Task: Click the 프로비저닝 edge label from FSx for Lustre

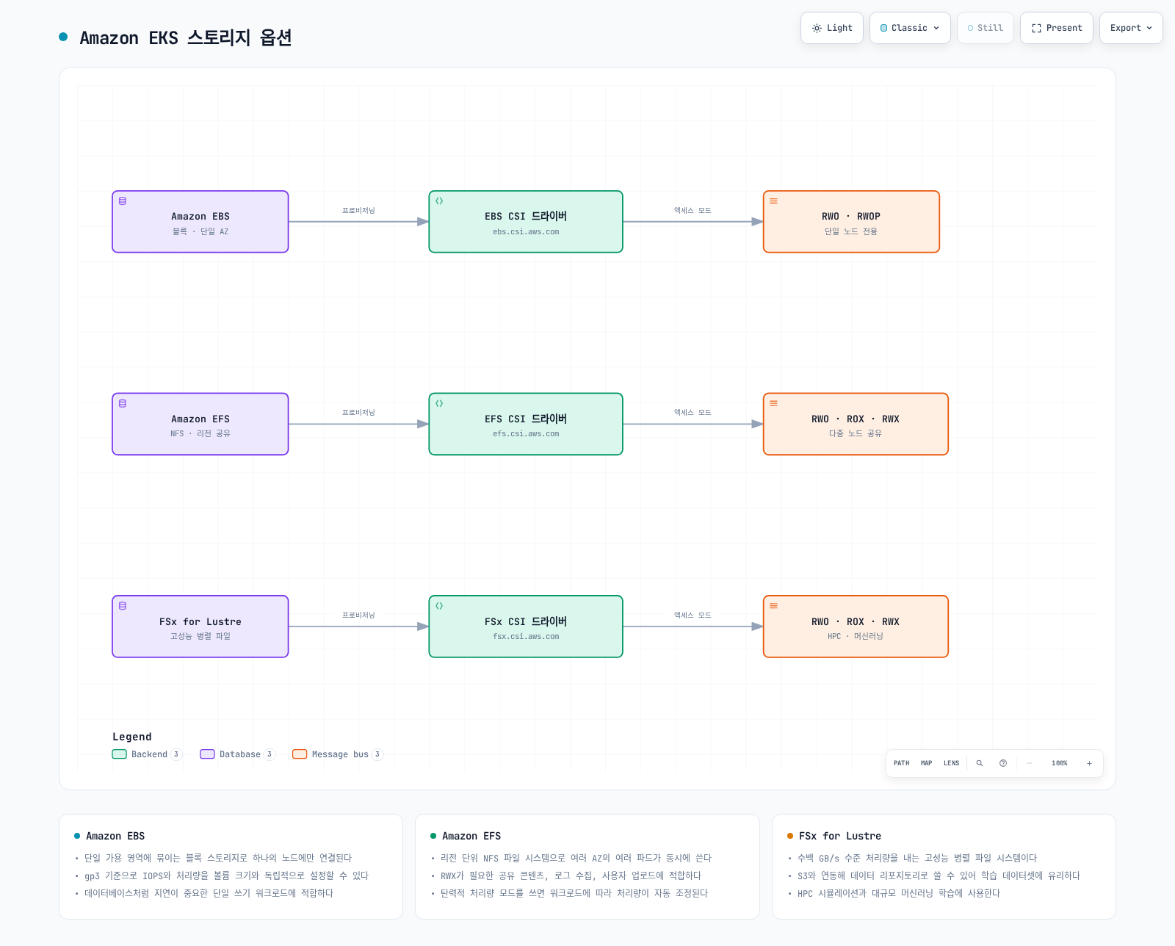Action: (358, 615)
